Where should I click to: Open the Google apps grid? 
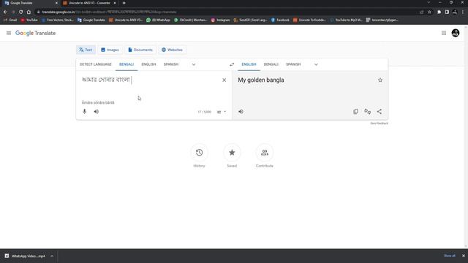[444, 33]
